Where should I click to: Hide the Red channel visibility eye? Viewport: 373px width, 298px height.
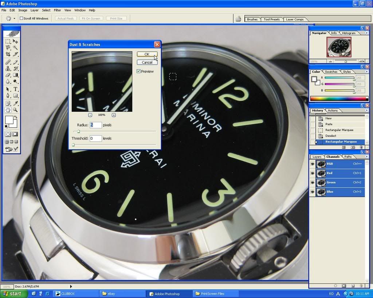[x=313, y=173]
